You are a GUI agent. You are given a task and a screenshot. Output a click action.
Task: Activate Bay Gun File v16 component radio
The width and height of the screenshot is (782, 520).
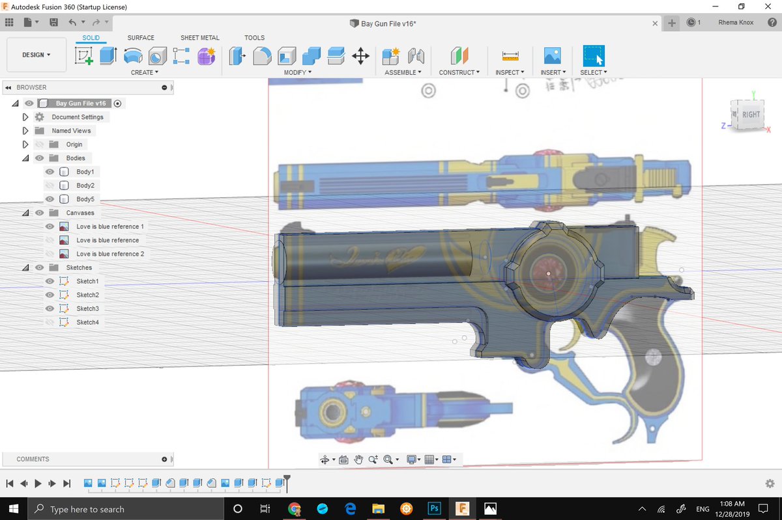(118, 103)
